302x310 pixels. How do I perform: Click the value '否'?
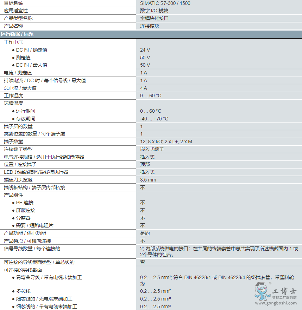click(x=143, y=262)
